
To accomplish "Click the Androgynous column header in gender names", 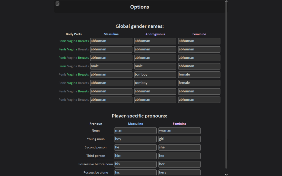I will pos(155,34).
